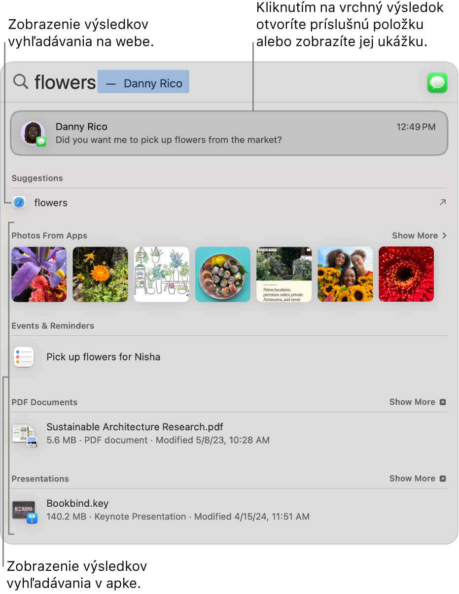Click the Reminders icon next to Pick up flowers
Screen dimensions: 459x594
(24, 356)
